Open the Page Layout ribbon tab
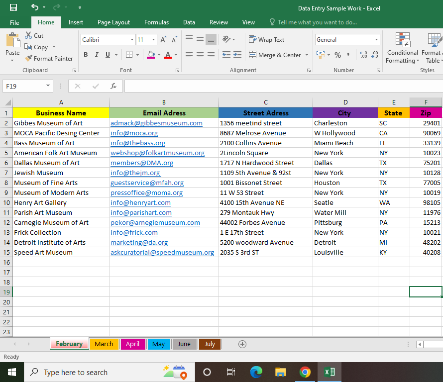The width and height of the screenshot is (443, 382). pyautogui.click(x=113, y=22)
